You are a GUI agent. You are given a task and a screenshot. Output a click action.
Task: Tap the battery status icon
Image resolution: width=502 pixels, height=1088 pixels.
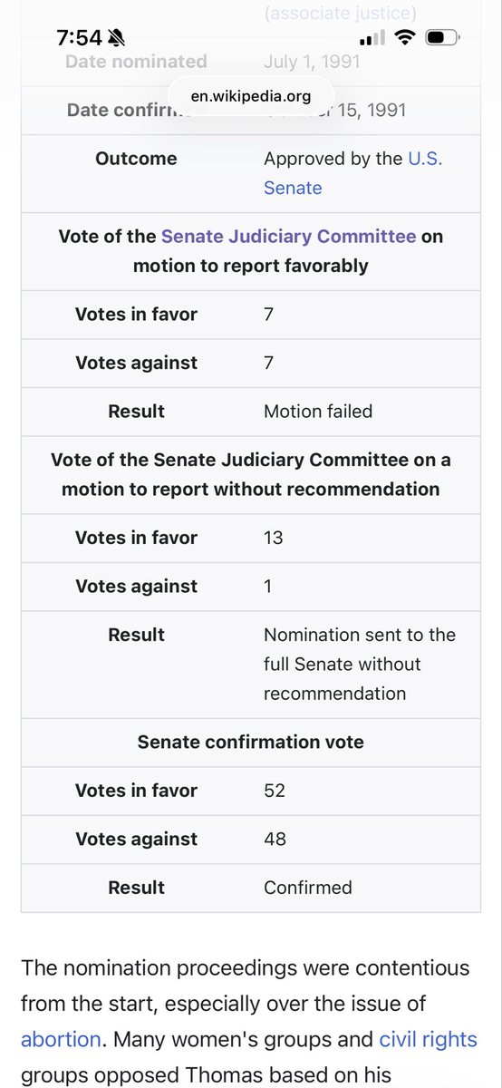pos(443,37)
